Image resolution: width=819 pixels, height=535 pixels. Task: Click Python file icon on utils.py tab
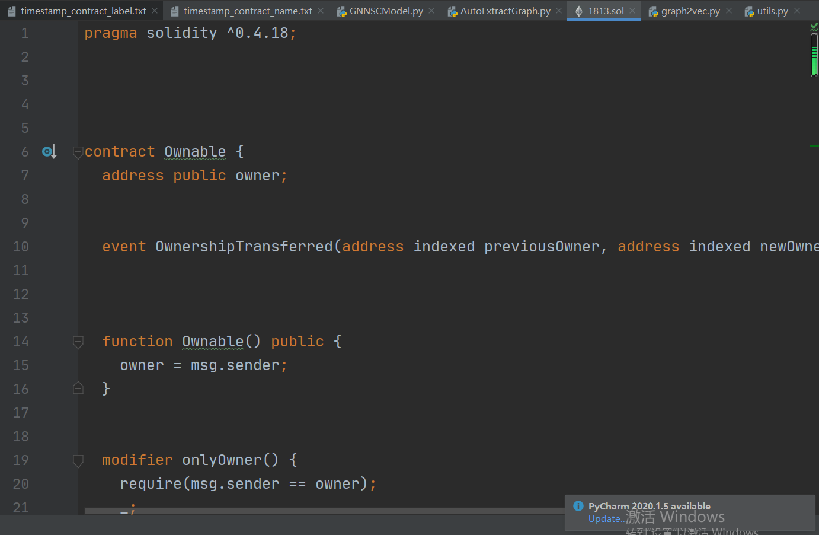click(x=749, y=11)
